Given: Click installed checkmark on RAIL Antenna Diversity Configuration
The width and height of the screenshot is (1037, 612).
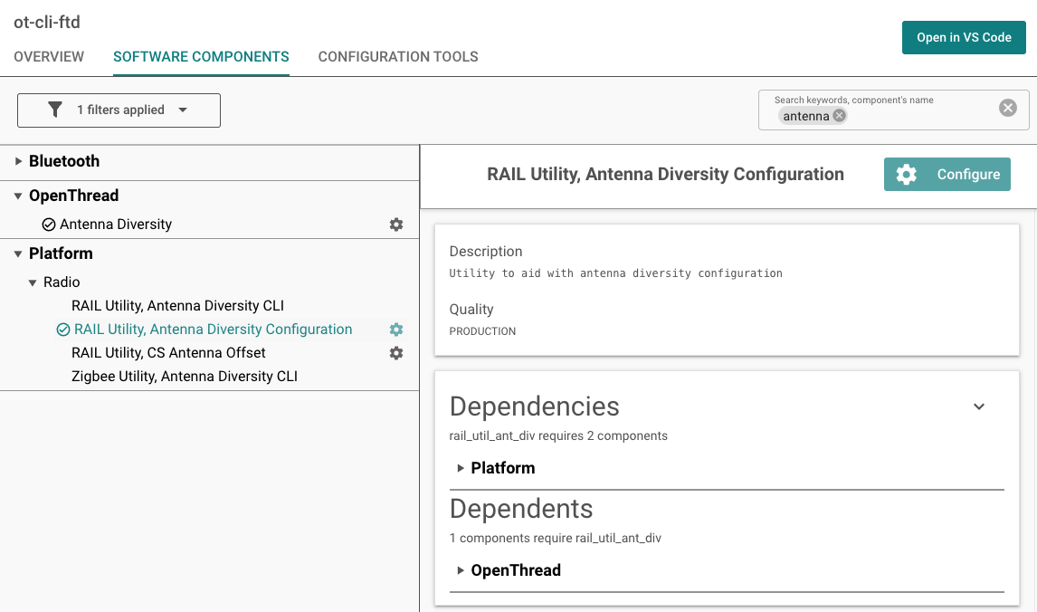Looking at the screenshot, I should click(x=63, y=330).
